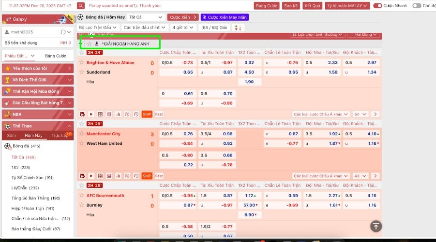The height and width of the screenshot is (242, 436).
Task: Open the 4 giờ tới time dropdown
Action: (x=183, y=28)
